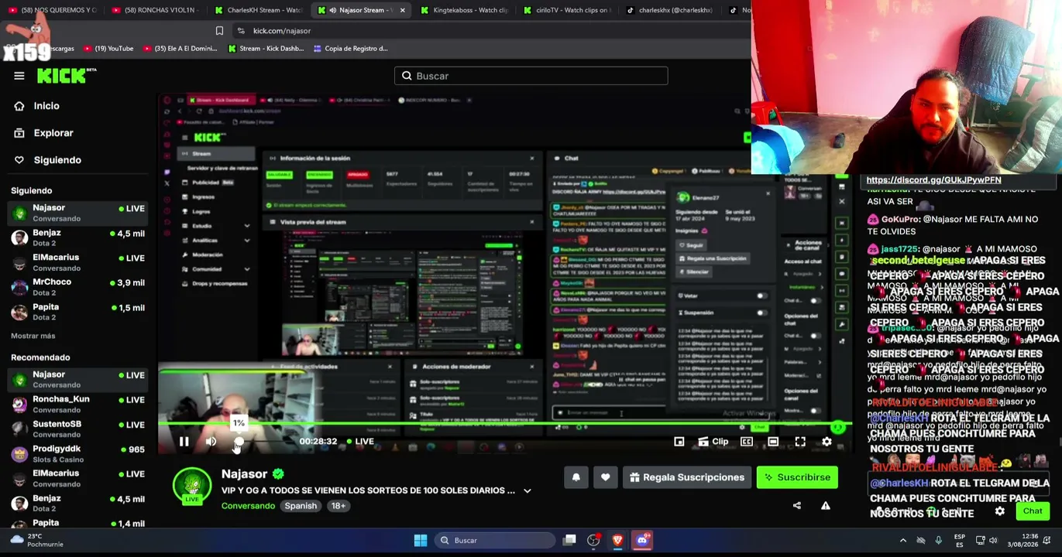The height and width of the screenshot is (557, 1062).
Task: Click the green Chat send button
Action: (x=1033, y=511)
